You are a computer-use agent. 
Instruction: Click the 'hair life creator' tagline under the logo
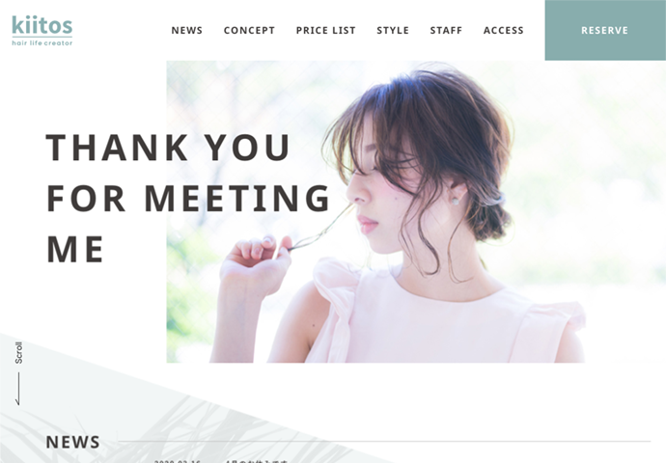(x=42, y=42)
